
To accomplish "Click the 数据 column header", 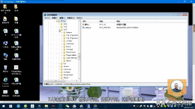I will click(x=136, y=21).
